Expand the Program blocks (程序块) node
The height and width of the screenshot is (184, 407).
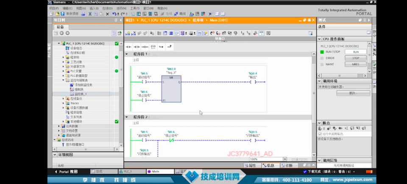63,57
